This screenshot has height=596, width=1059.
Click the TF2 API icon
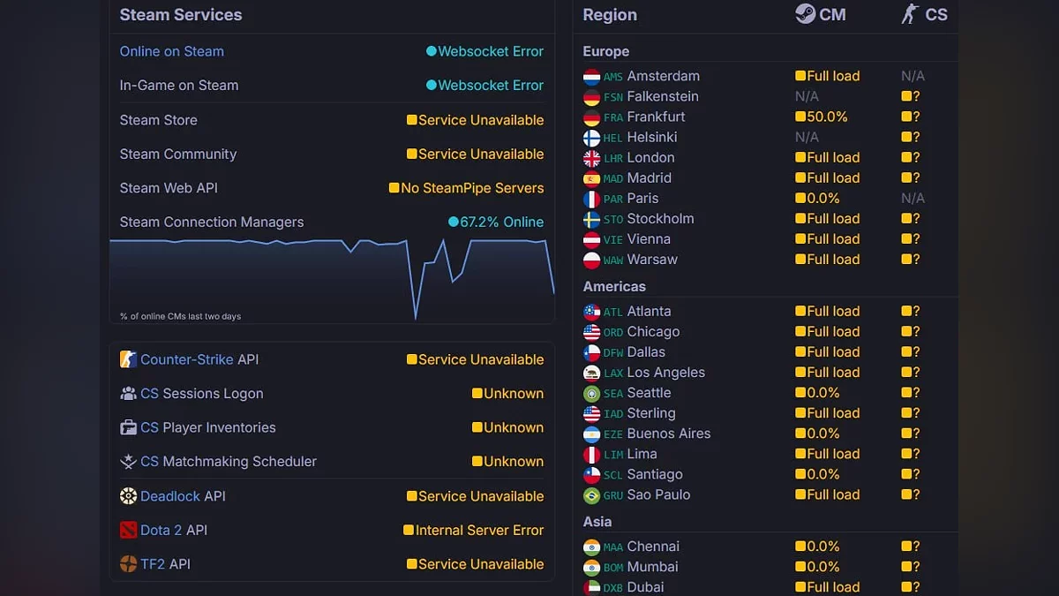[x=128, y=564]
